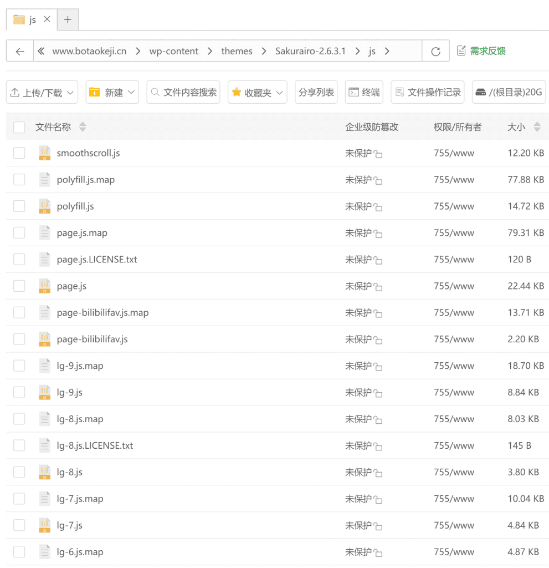Open the page.js.LICENSE.txt file

tap(96, 260)
